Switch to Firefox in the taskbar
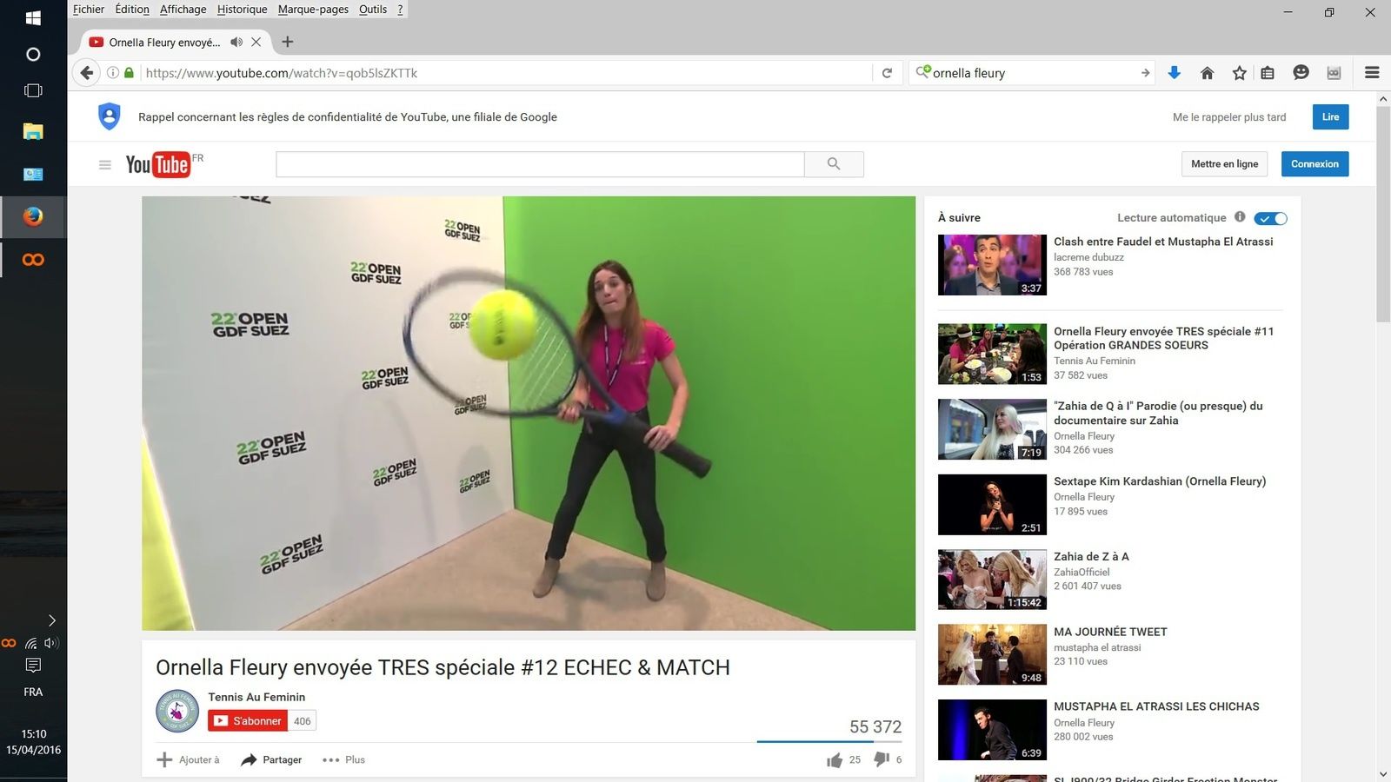Image resolution: width=1391 pixels, height=782 pixels. coord(33,216)
